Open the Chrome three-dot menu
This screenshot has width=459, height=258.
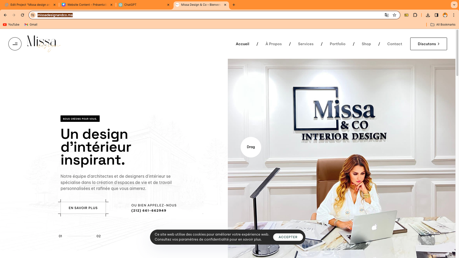454,15
